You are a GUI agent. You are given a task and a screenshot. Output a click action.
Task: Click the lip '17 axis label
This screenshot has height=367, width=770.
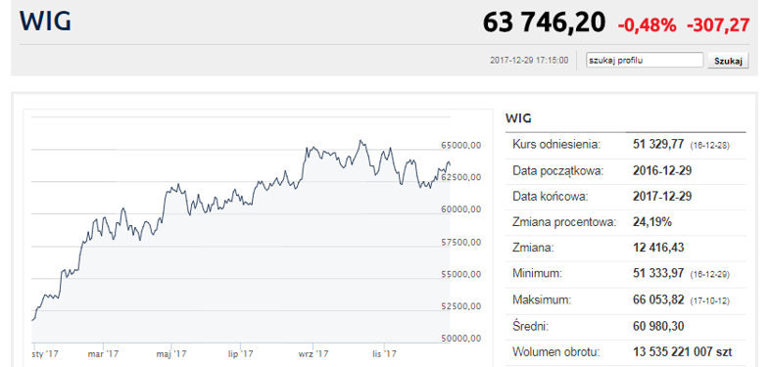coord(242,353)
